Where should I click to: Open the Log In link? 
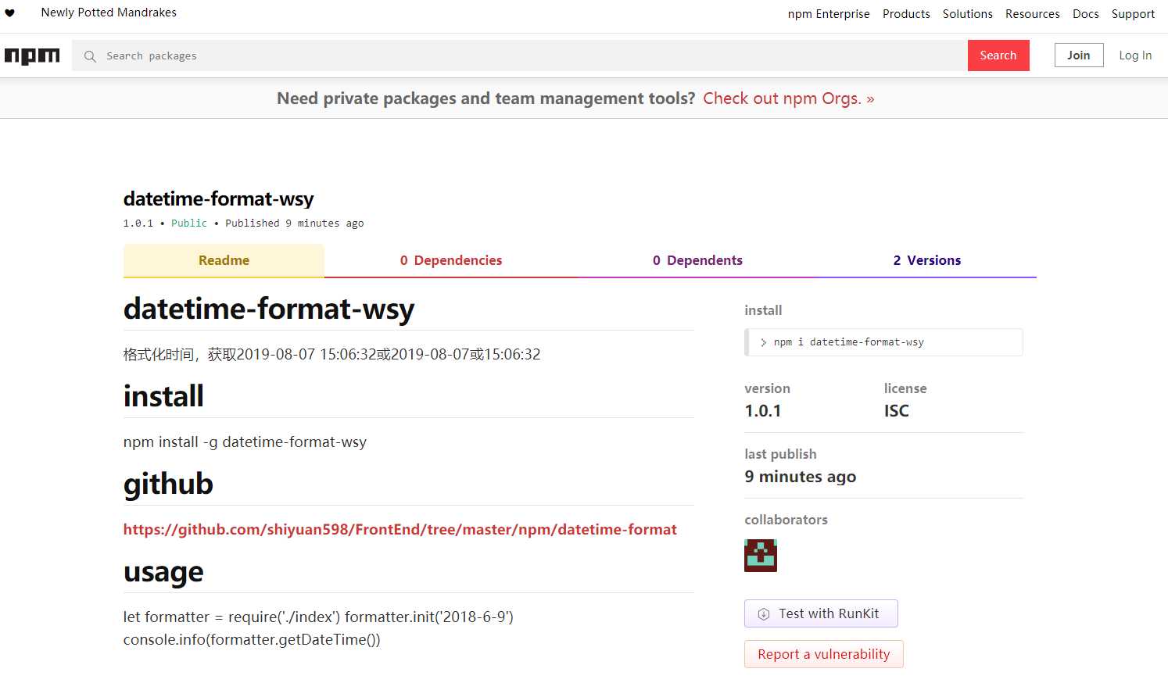(x=1135, y=55)
